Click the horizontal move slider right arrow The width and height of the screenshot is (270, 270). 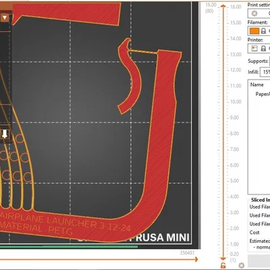click(196, 259)
